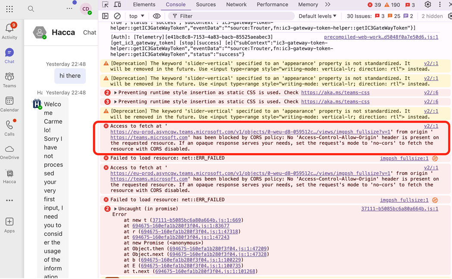Viewport: 452px width, 279px height.
Task: Click the 30 Issues summary
Action: point(380,16)
